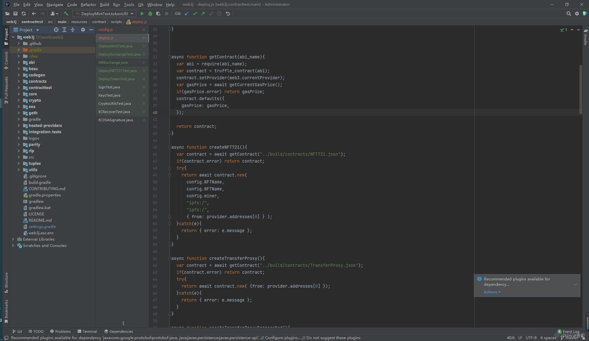This screenshot has height=341, width=589.
Task: Open the File menu
Action: 16,4
